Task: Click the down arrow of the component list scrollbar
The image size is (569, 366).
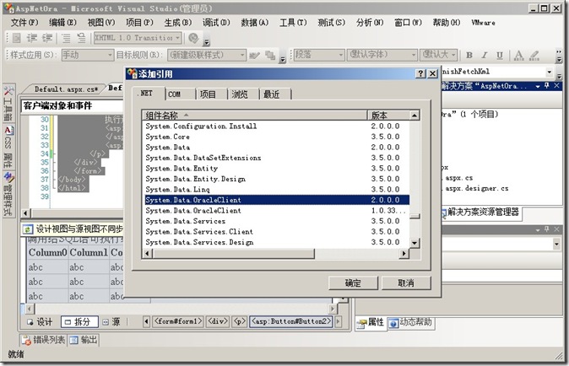Action: (x=415, y=243)
